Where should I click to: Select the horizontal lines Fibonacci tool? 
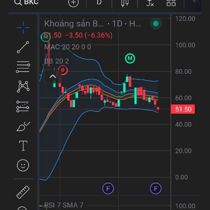point(23,67)
